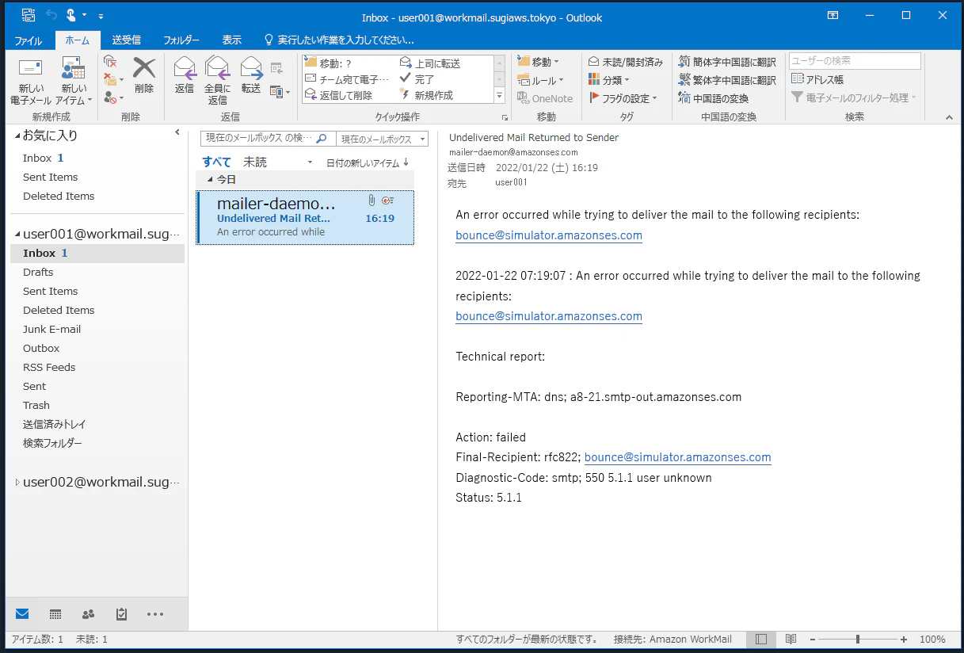Switch to the 表示 tab
Screen dimensions: 964x653
click(232, 40)
